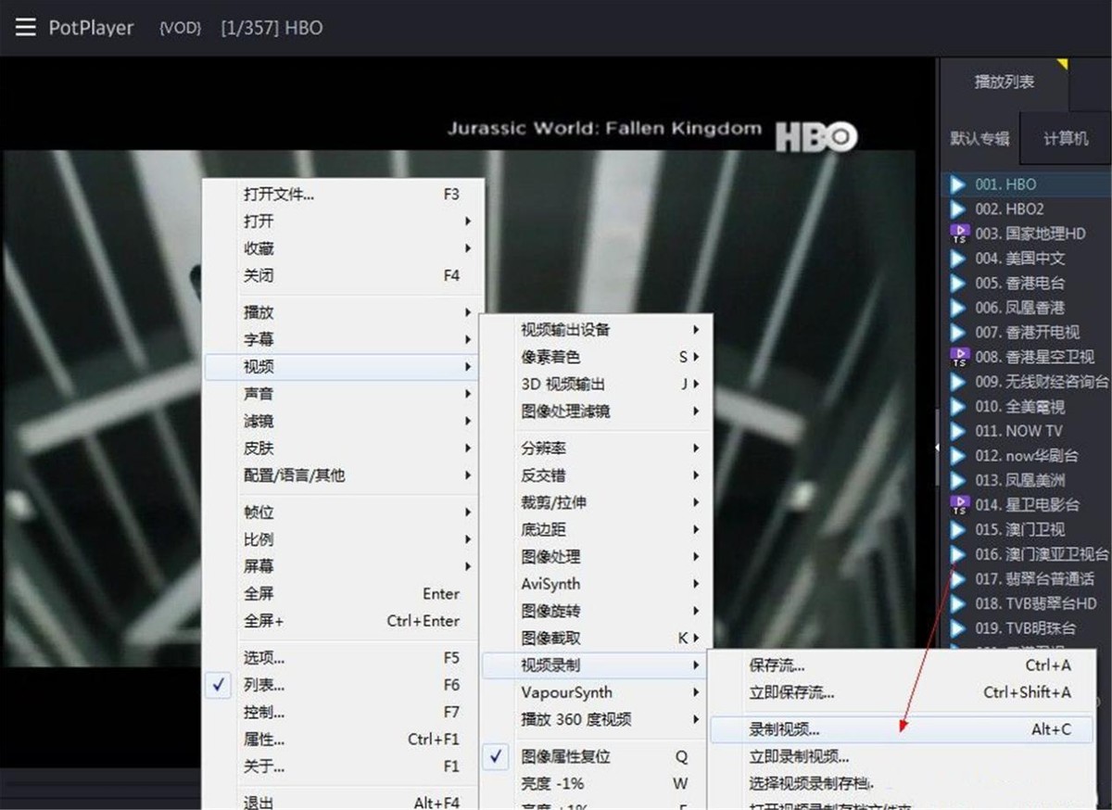Toggle the checked 列表... F6 menu entry
1112x810 pixels.
[342, 685]
